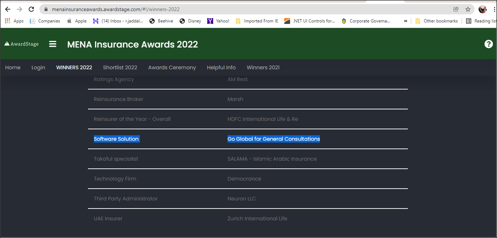Open the .NET UI Controls bookmark
The height and width of the screenshot is (238, 497).
point(310,21)
